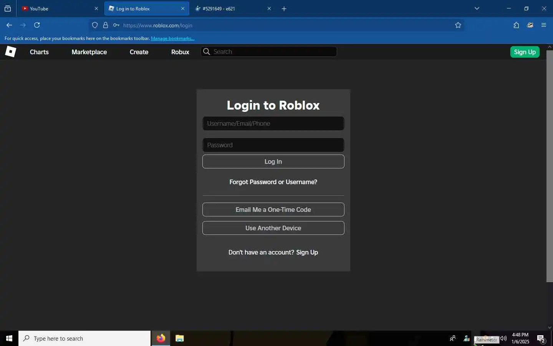The image size is (553, 346).
Task: Open a new browser tab
Action: [x=284, y=8]
